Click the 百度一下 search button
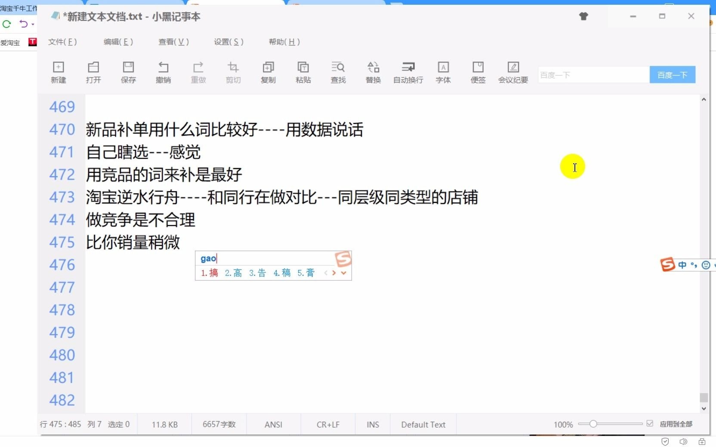 [x=672, y=75]
